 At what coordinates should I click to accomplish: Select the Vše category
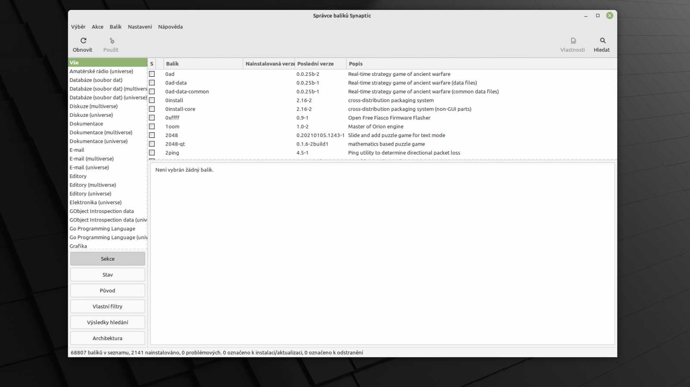pyautogui.click(x=108, y=62)
